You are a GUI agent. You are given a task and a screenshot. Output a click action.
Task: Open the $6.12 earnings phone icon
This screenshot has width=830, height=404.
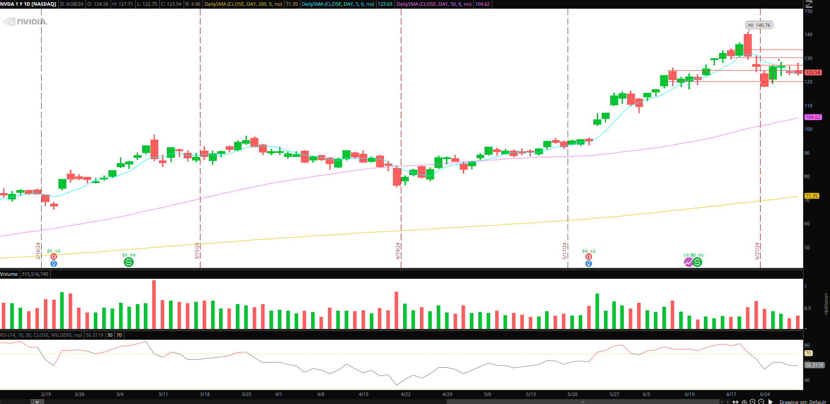coord(588,256)
